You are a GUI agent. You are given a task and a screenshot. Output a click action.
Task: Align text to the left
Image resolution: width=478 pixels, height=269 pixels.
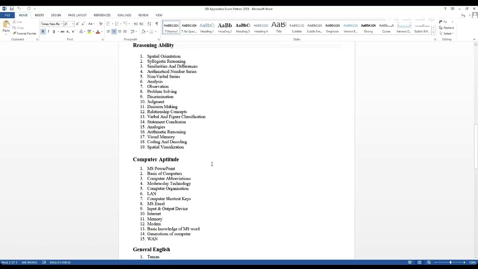(108, 32)
